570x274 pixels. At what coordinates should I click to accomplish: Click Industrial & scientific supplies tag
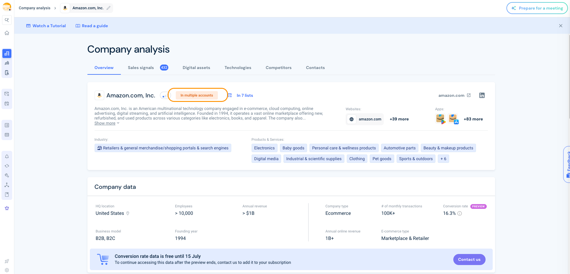(314, 159)
